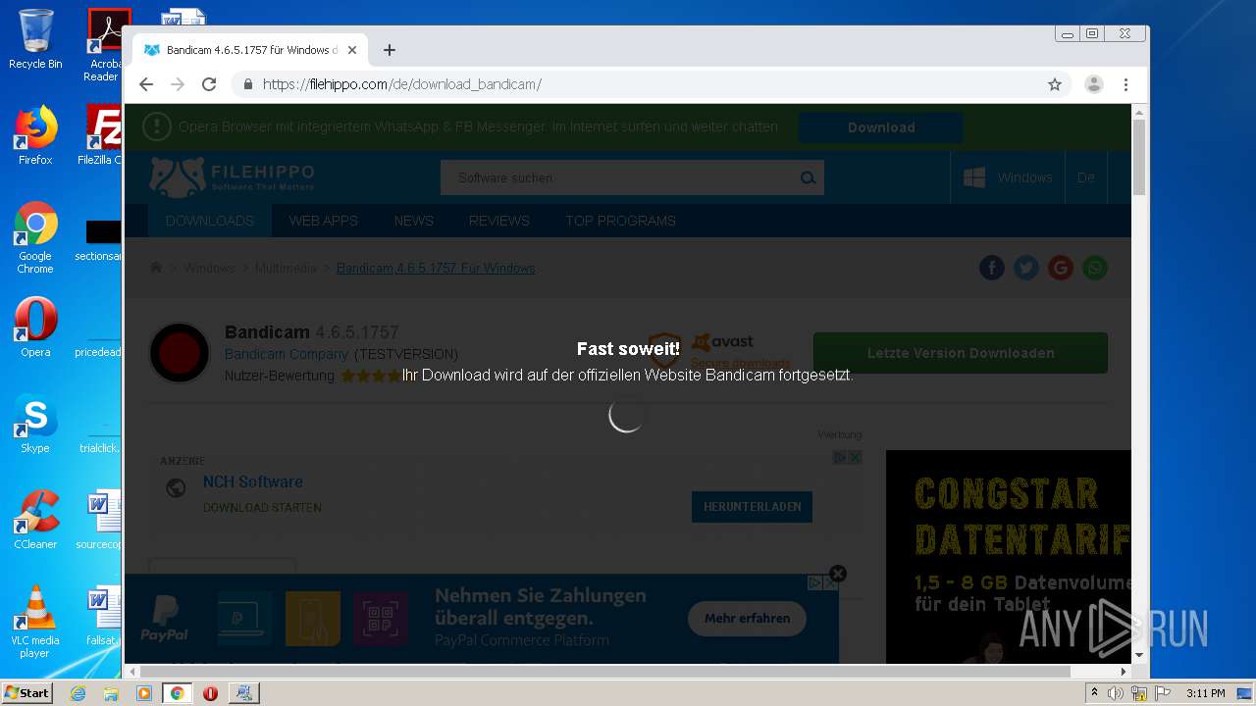This screenshot has height=706, width=1256.
Task: Close the Bandicam tab
Action: point(352,50)
